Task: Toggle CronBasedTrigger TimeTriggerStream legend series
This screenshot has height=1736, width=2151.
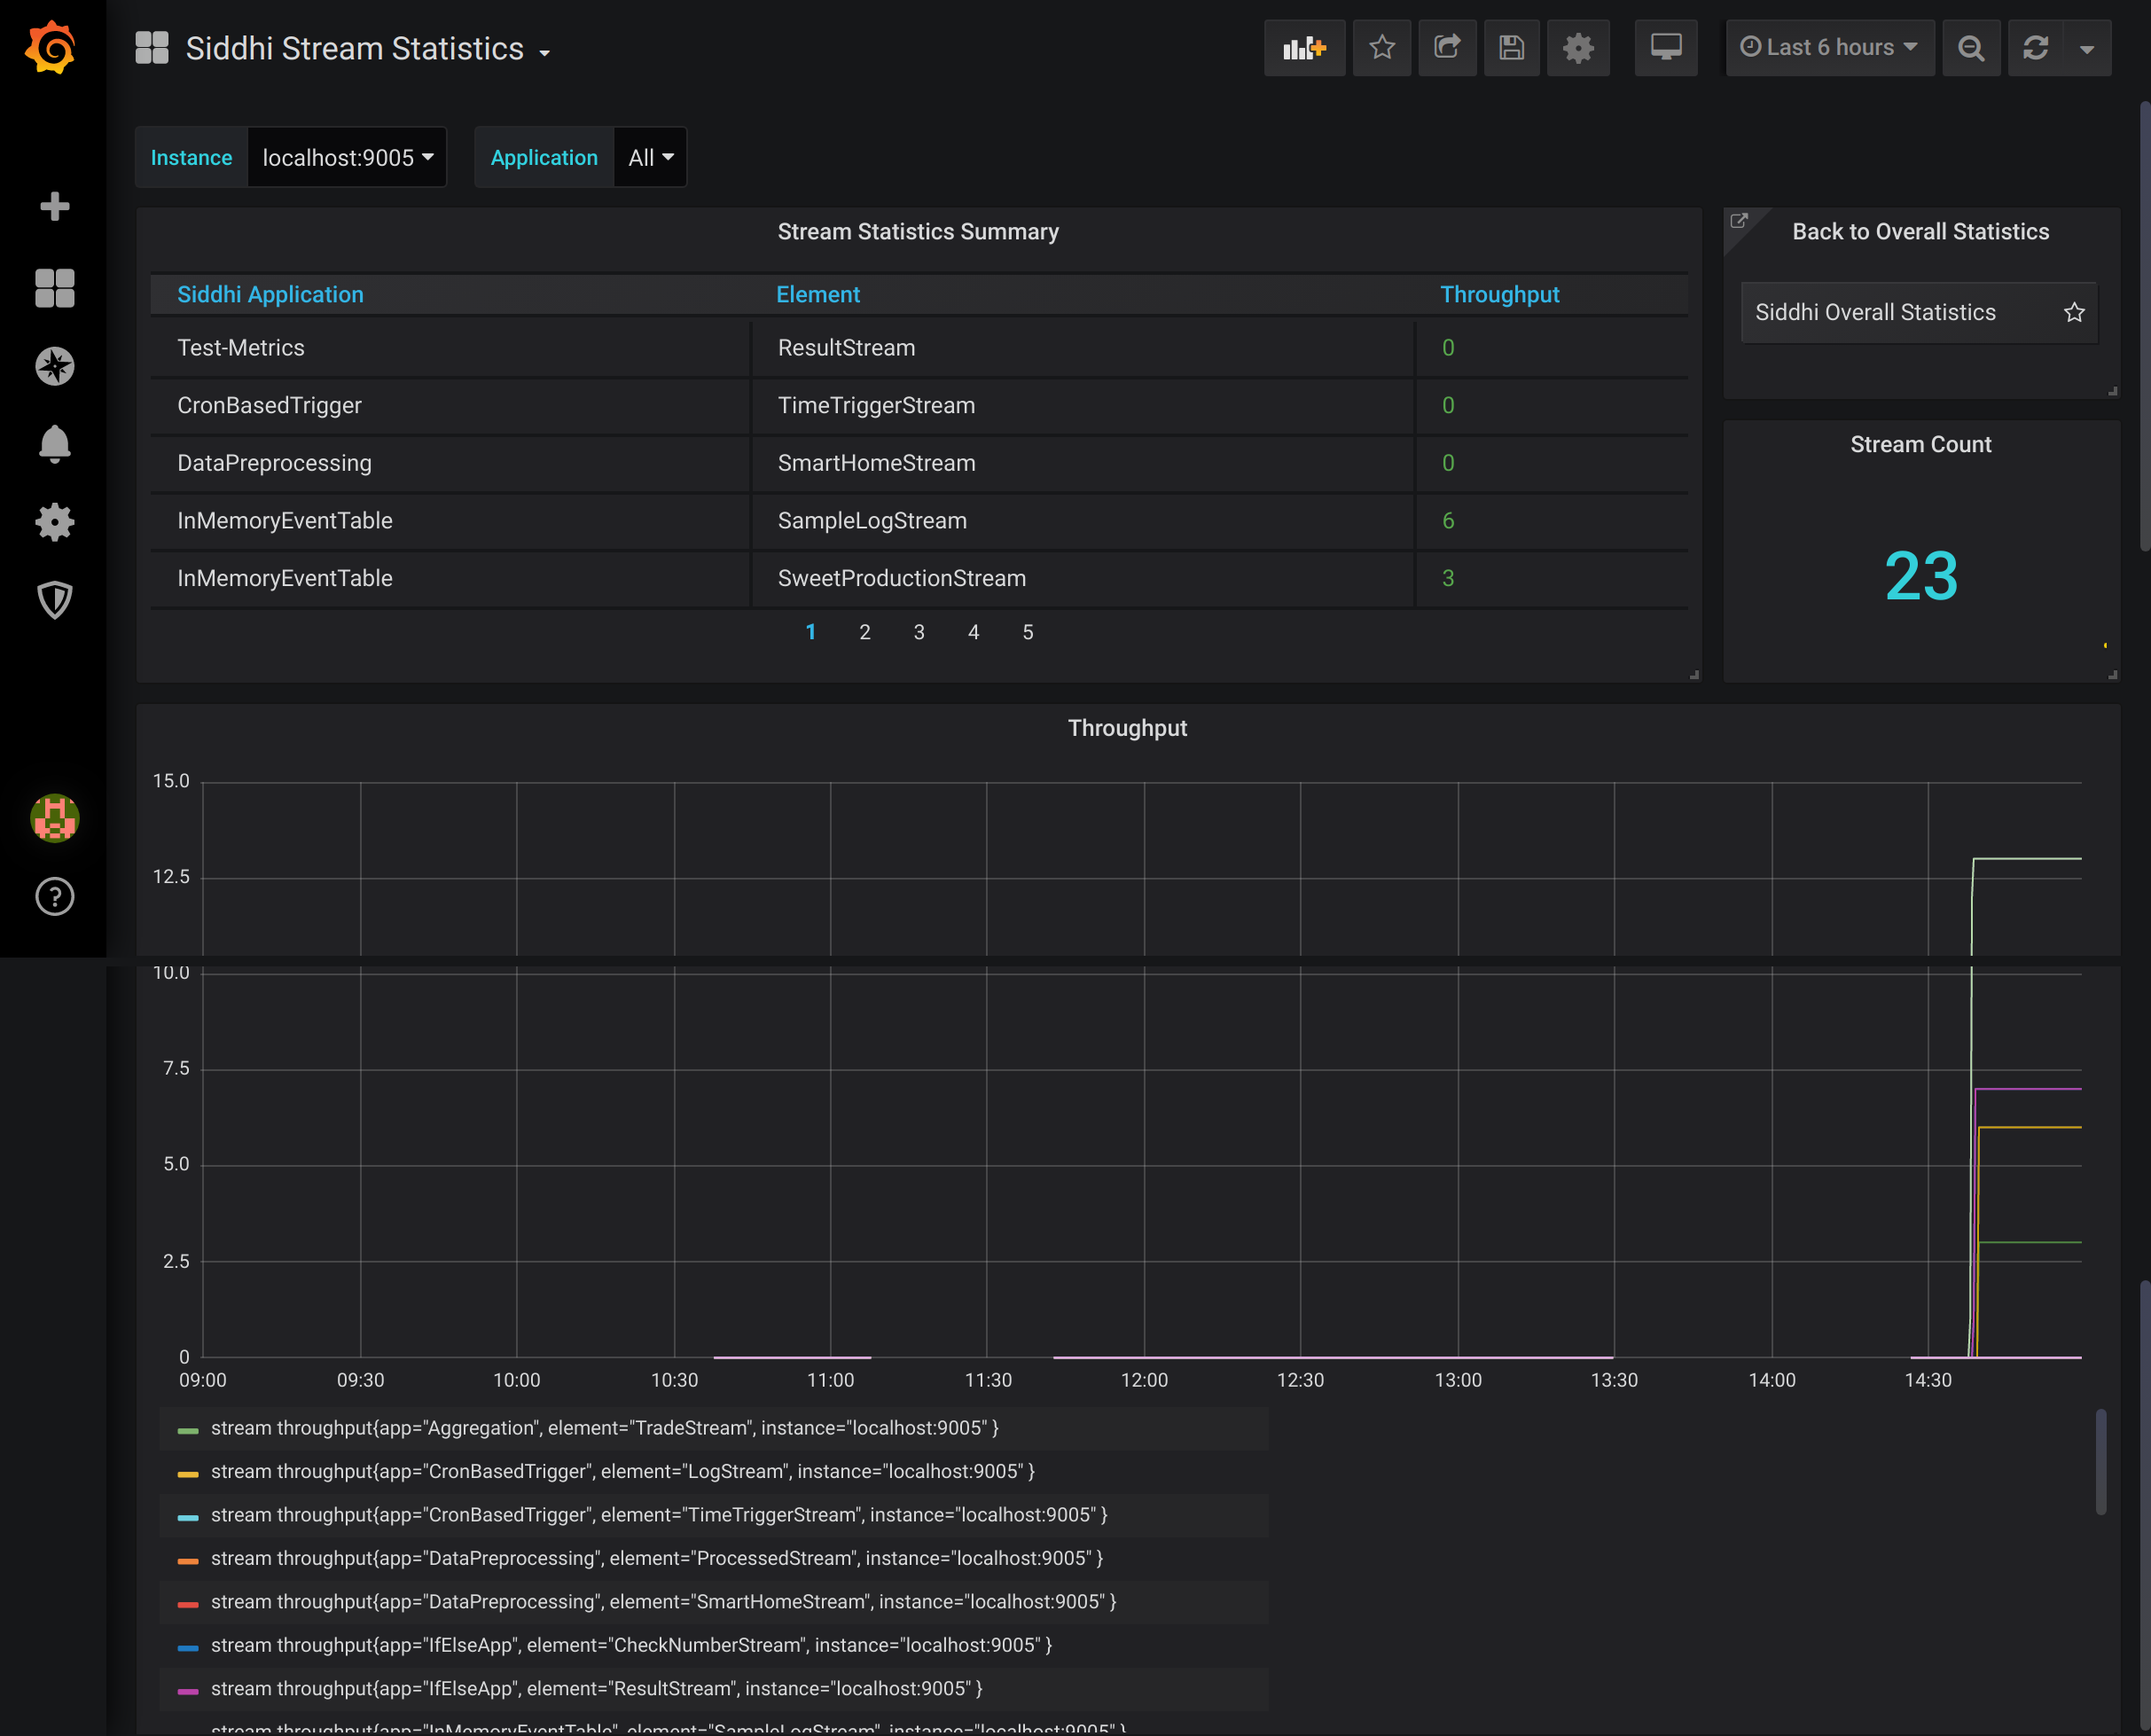Action: coord(659,1515)
